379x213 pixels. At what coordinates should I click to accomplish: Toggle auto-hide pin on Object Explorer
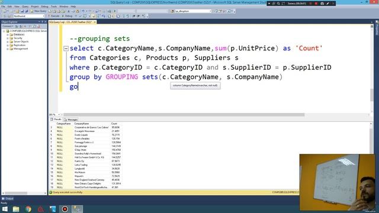click(x=42, y=22)
